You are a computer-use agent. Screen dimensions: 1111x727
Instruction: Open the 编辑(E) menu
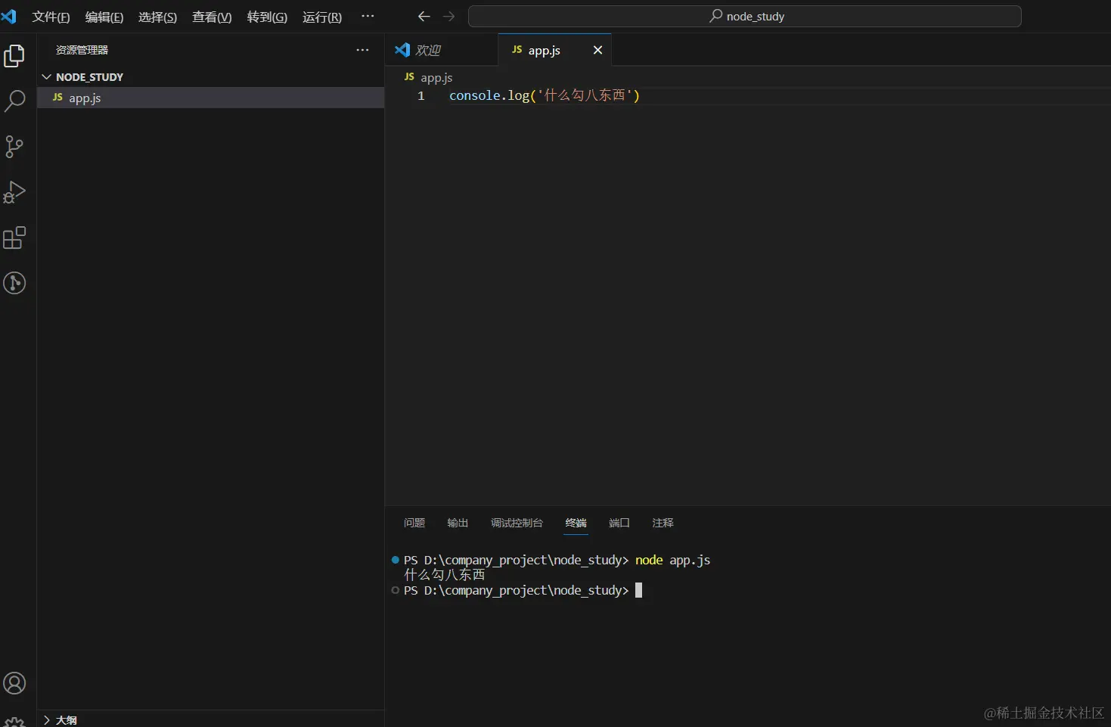pos(104,17)
